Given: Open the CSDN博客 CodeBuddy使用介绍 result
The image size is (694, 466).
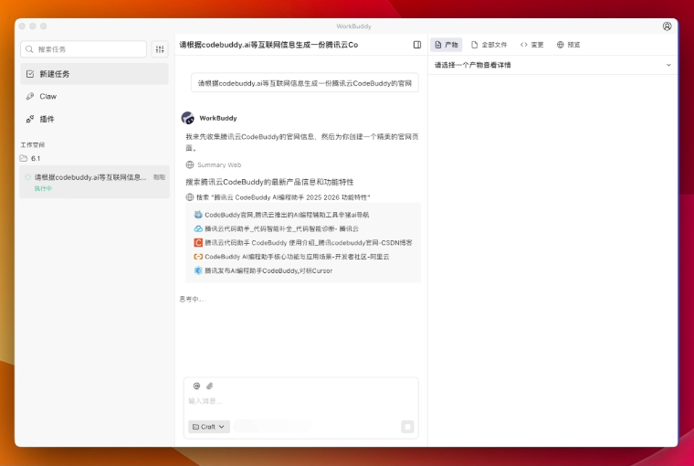Looking at the screenshot, I should click(x=309, y=243).
